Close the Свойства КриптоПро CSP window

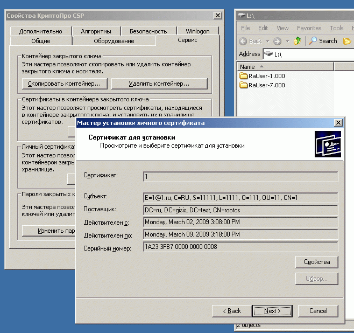pos(218,16)
